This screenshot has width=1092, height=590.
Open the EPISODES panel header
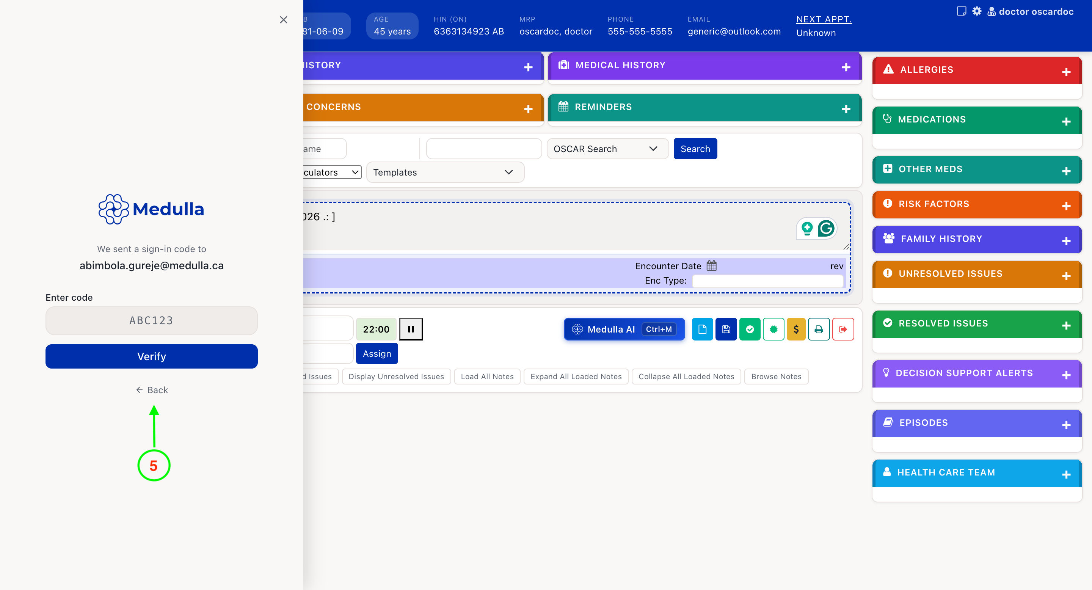point(977,423)
